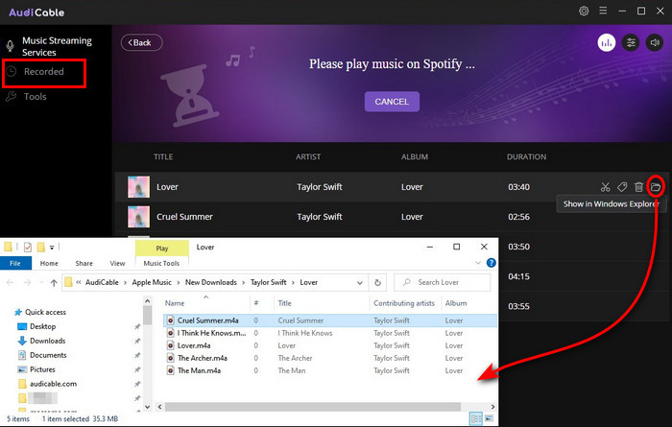672x427 pixels.
Task: Click the Play contextual tab in Explorer
Action: [x=162, y=248]
